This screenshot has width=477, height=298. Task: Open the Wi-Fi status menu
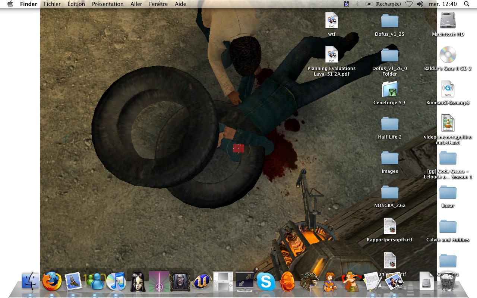[409, 4]
